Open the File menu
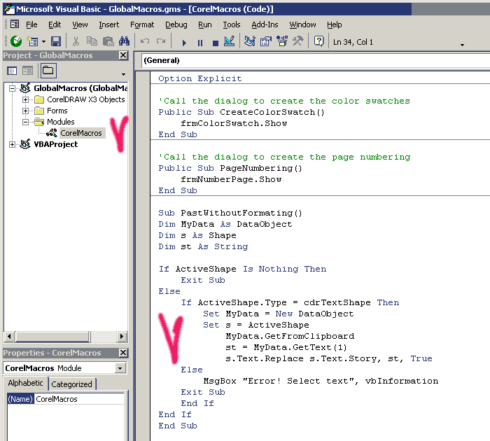 (31, 24)
